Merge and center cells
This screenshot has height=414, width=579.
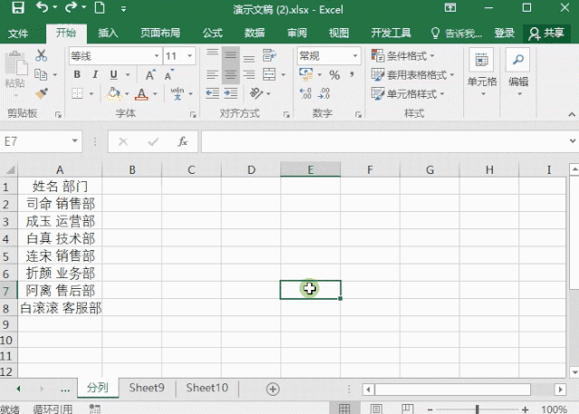pyautogui.click(x=270, y=74)
